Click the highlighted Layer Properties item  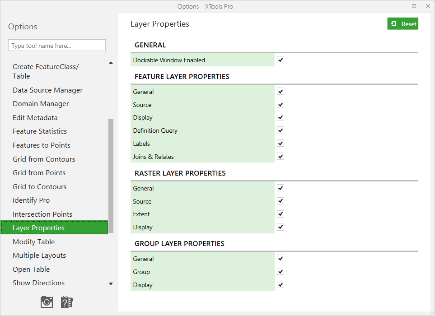pos(54,228)
